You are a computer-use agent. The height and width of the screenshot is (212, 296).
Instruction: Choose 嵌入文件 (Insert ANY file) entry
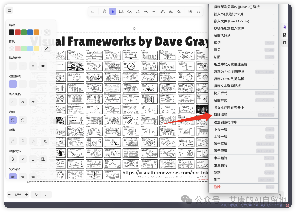tap(244, 21)
